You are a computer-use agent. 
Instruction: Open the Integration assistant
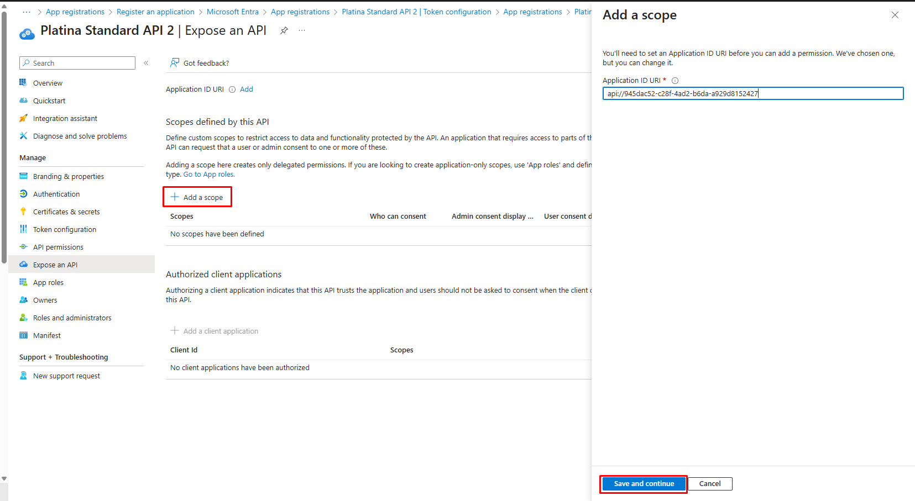(65, 118)
